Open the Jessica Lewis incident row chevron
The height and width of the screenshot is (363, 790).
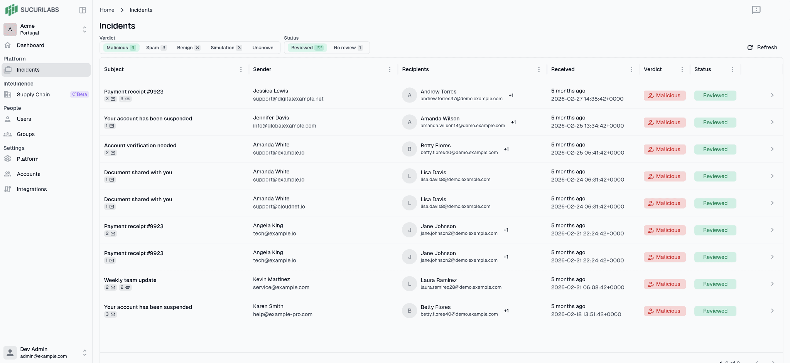772,95
